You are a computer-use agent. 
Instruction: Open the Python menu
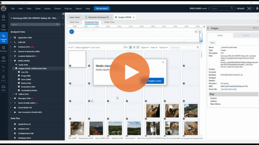point(57,9)
